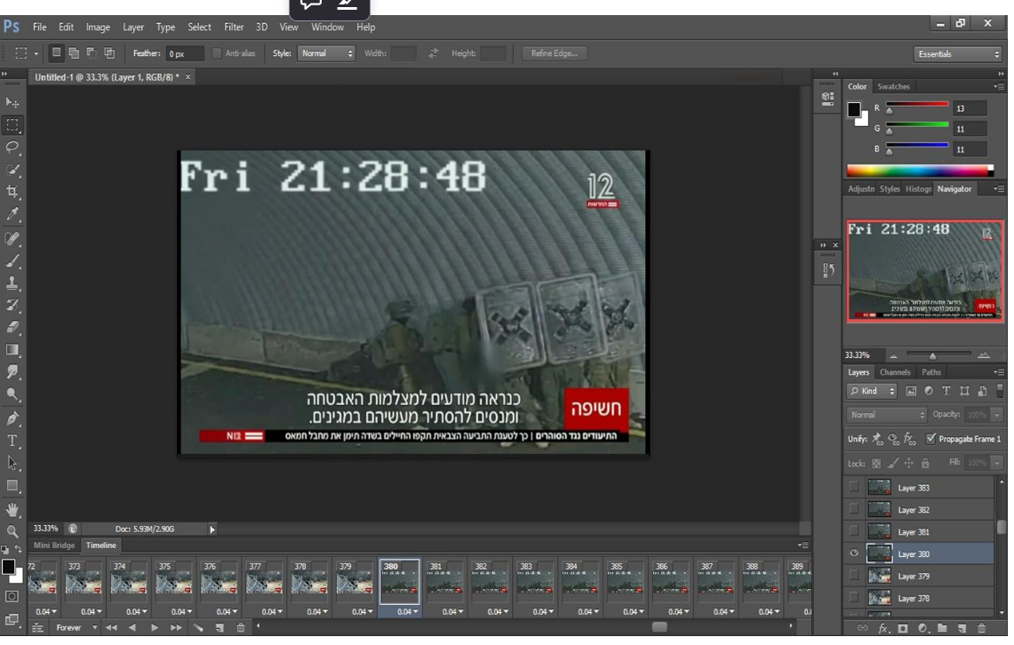The height and width of the screenshot is (645, 1014).
Task: Select the Horizontal Type tool
Action: 12,441
